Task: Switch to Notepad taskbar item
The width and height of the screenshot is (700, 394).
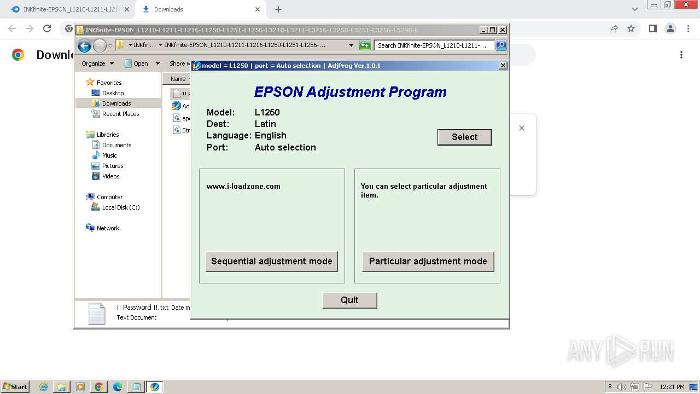Action: 136,387
